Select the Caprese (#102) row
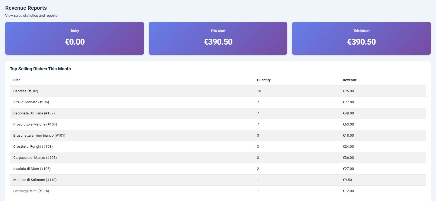Viewport: 436px width, 201px height. click(x=26, y=91)
